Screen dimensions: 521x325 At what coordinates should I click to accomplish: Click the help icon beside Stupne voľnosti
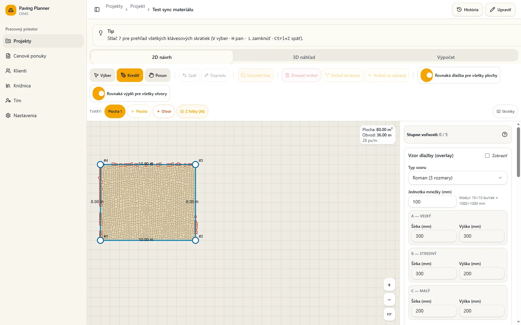point(504,134)
